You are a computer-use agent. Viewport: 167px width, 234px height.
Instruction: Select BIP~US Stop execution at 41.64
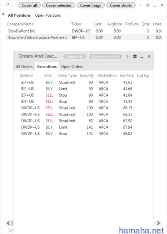(x=83, y=95)
